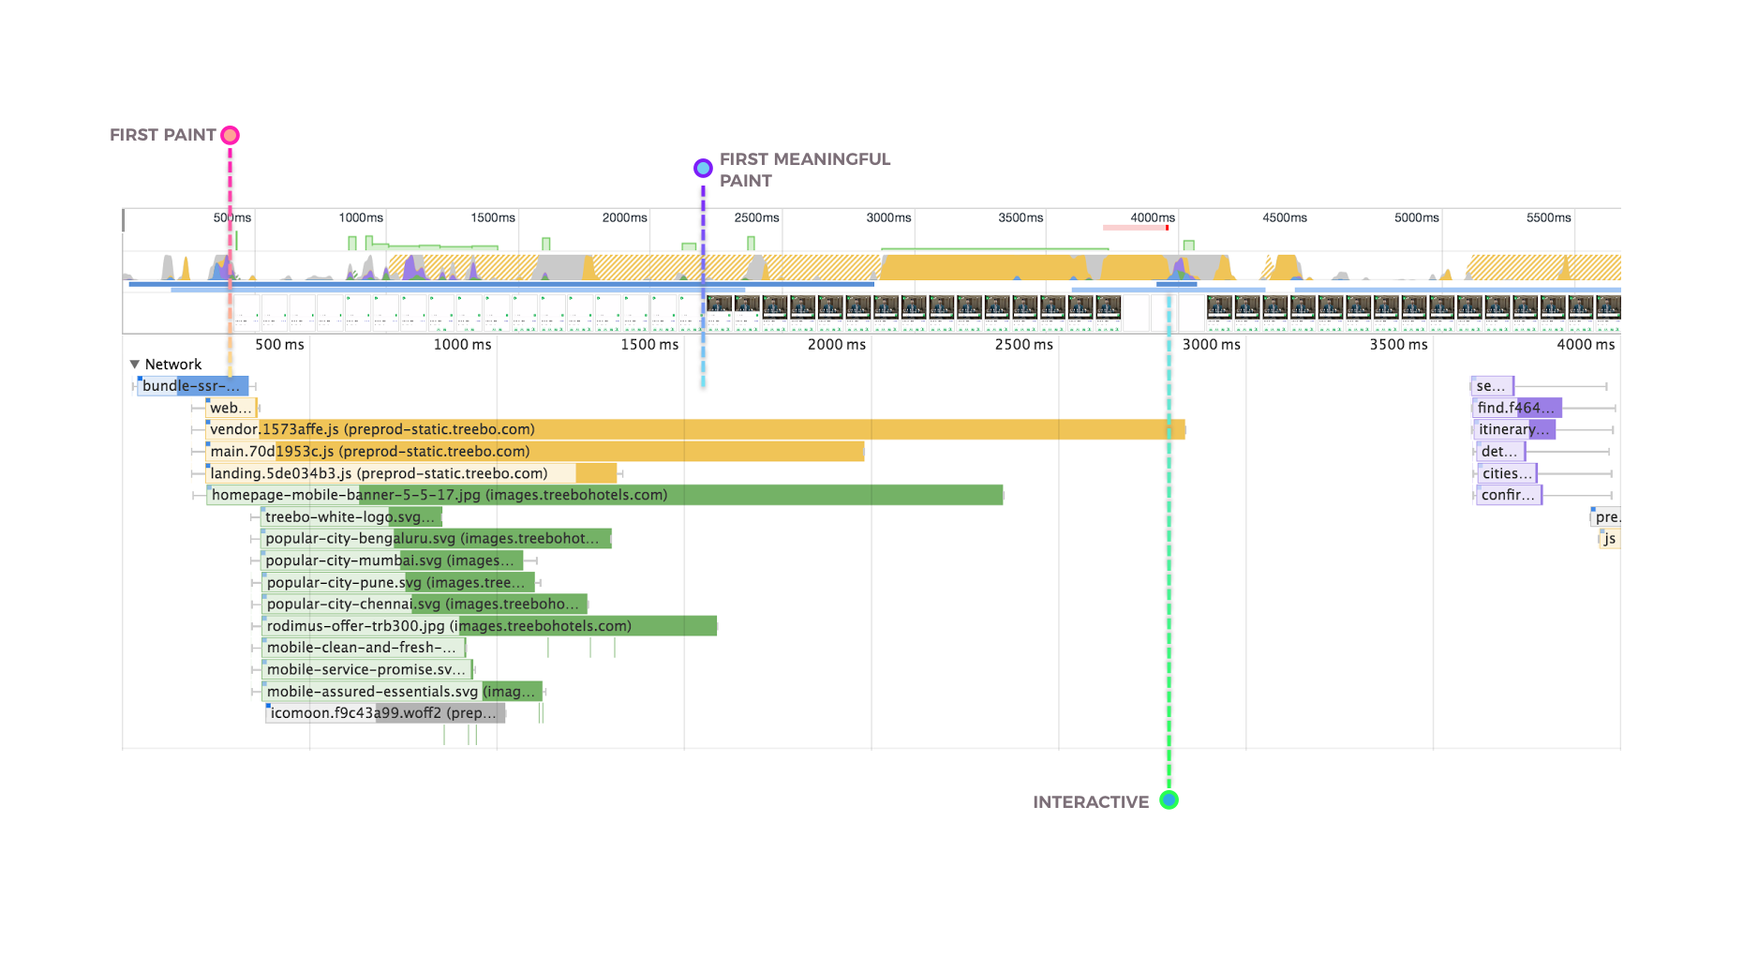Viewport: 1743px width, 956px height.
Task: Click the Interactive marker dot
Action: pos(1169,800)
